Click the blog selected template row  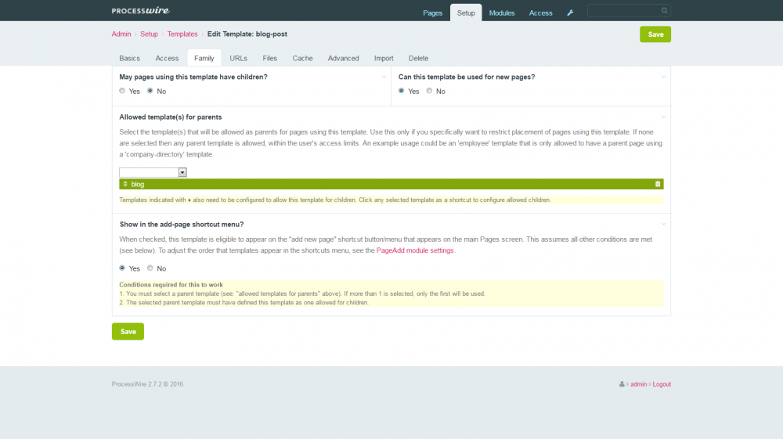[x=391, y=184]
